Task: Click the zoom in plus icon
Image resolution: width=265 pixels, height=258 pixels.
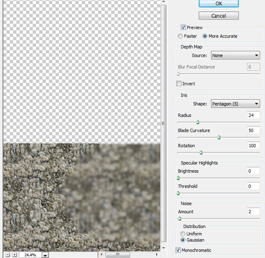Action: pos(15,254)
